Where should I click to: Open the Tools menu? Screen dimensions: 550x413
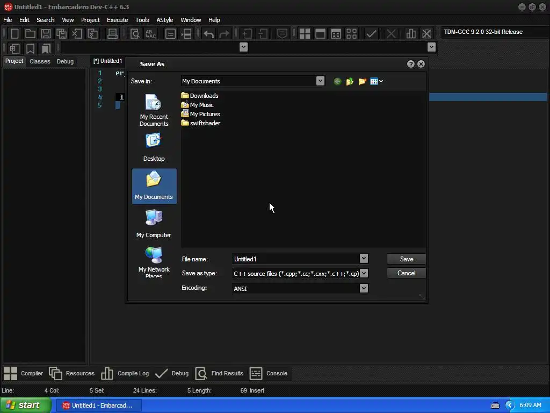[142, 20]
